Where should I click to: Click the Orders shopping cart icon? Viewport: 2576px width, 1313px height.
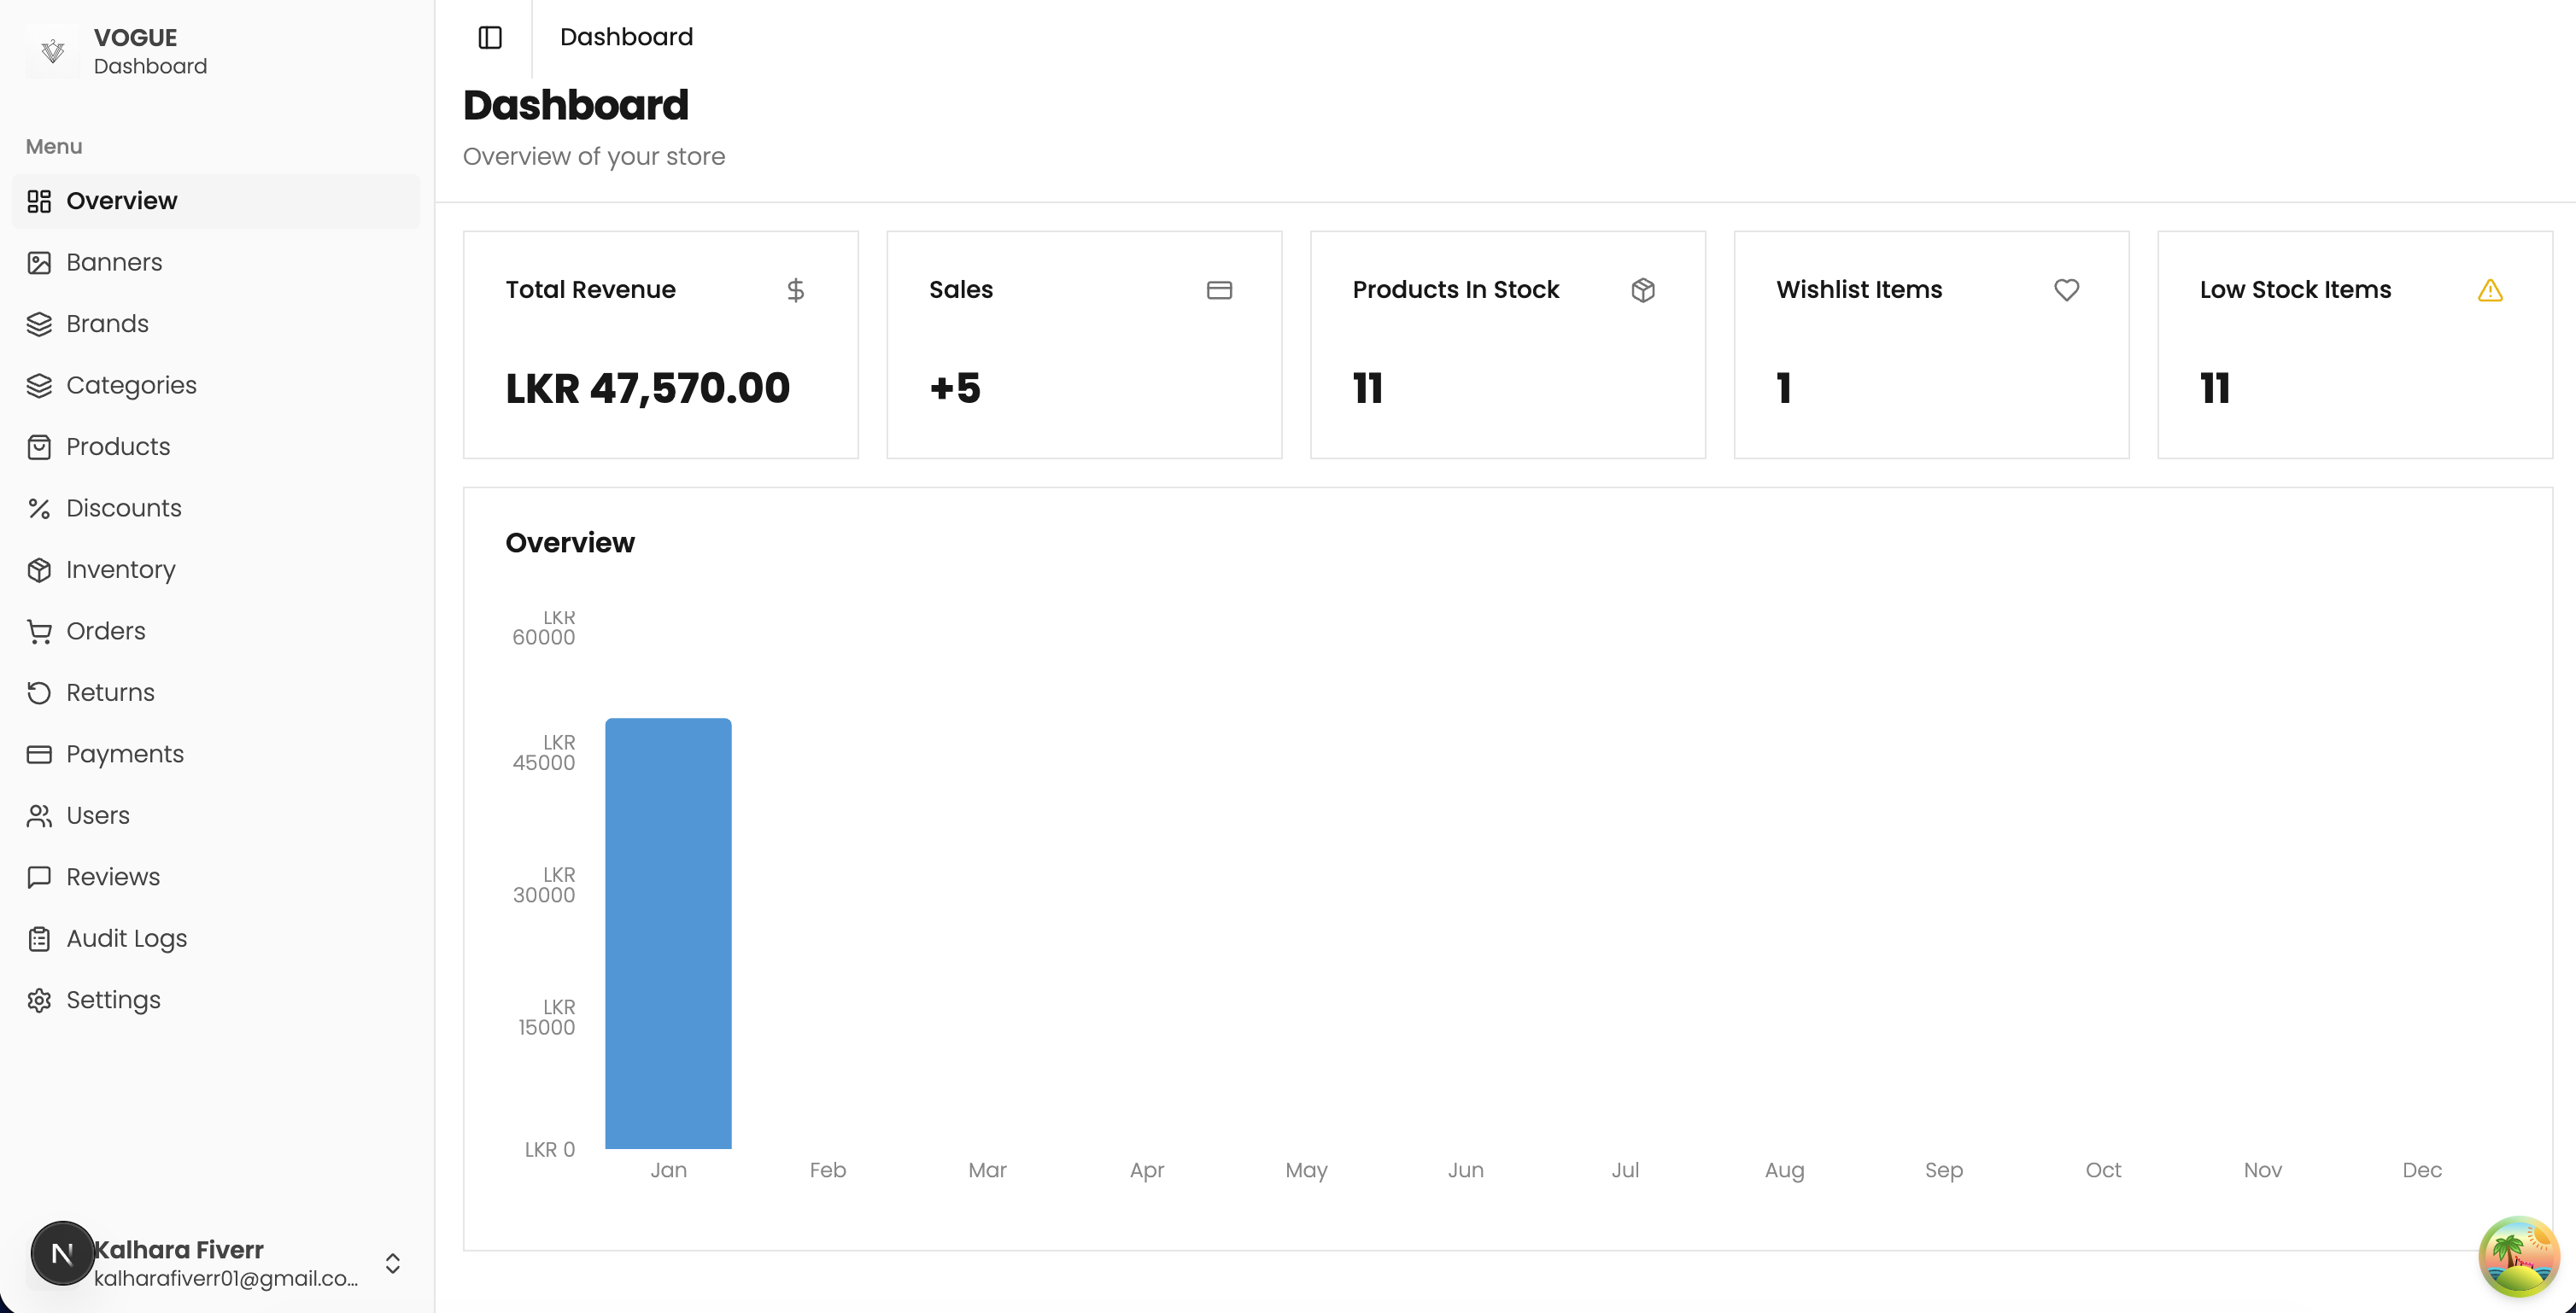pos(39,632)
